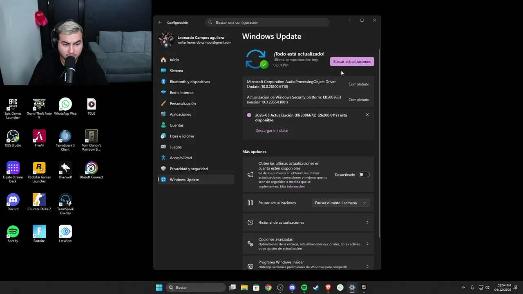This screenshot has width=523, height=294.
Task: Open Steam from the taskbar
Action: [316, 287]
